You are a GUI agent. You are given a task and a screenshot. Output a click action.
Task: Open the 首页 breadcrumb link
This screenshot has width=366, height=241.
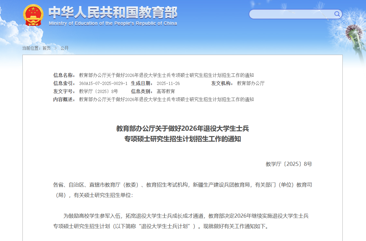46,48
